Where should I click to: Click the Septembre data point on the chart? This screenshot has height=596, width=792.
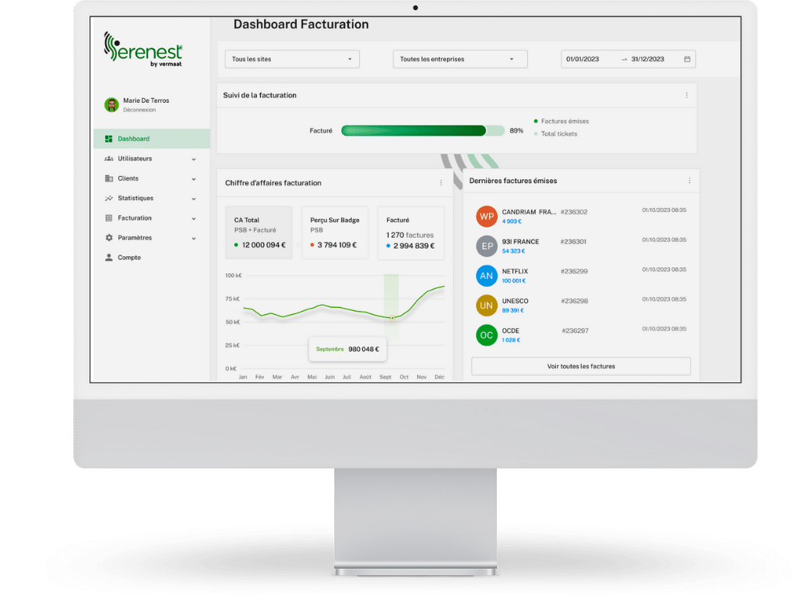tap(391, 318)
